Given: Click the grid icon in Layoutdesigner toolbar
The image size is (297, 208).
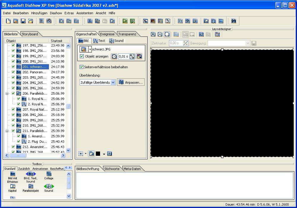Looking at the screenshot, I should click(176, 34).
